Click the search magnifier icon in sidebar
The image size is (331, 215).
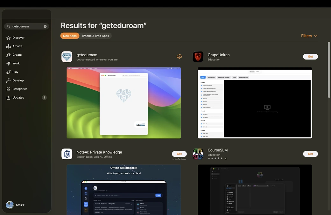(9, 26)
